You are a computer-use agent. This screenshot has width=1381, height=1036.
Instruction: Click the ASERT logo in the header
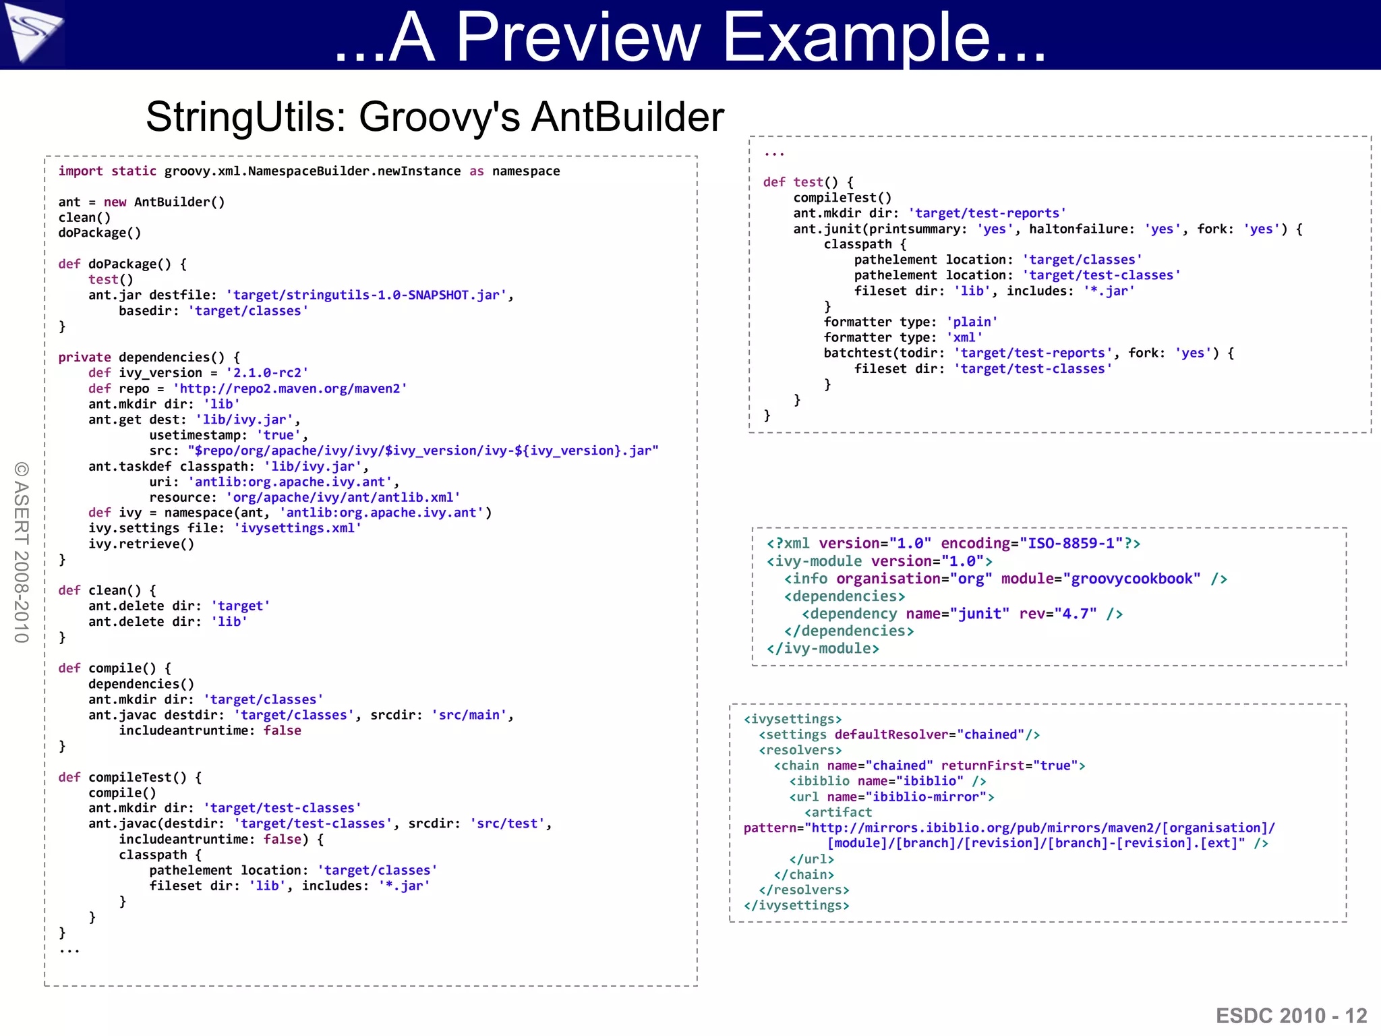tap(32, 33)
